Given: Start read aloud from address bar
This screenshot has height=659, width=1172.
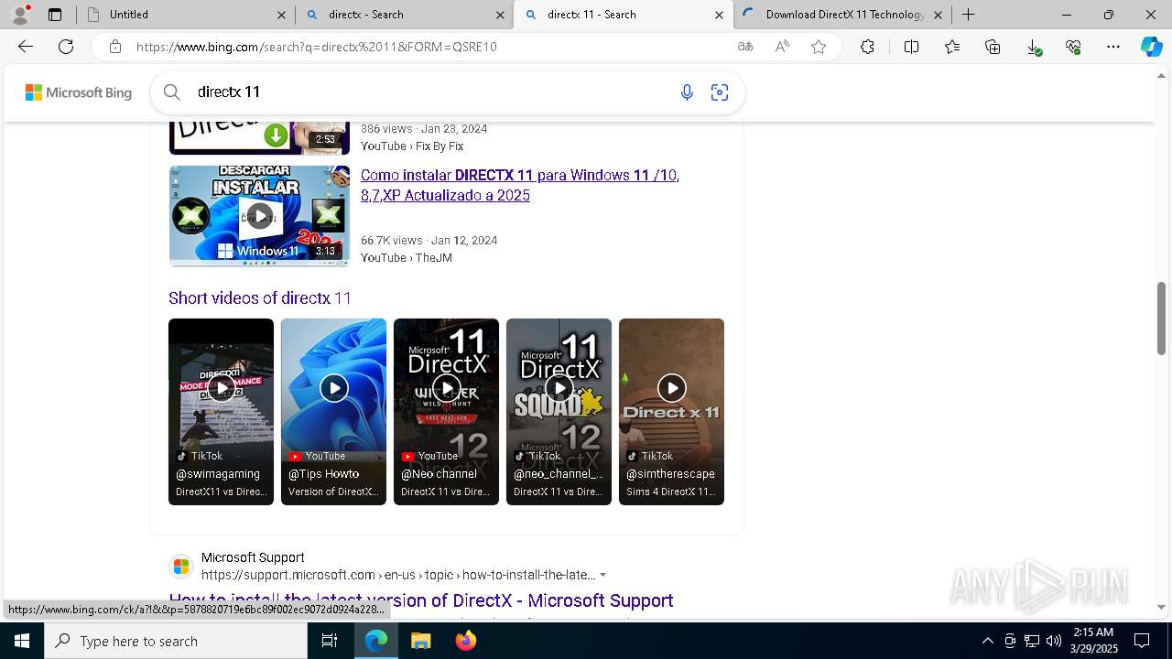Looking at the screenshot, I should [x=782, y=47].
